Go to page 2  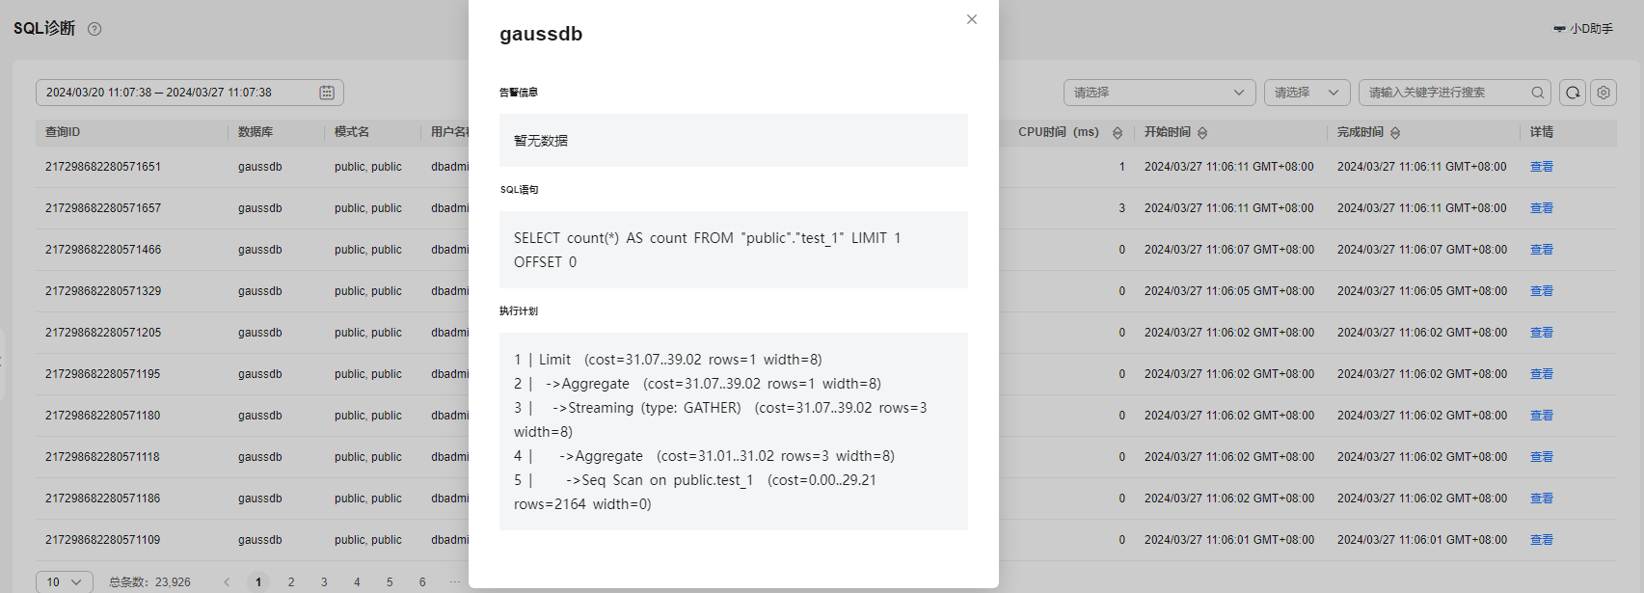coord(291,582)
